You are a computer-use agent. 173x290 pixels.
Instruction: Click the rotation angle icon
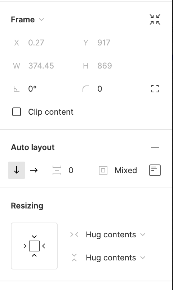tap(17, 89)
